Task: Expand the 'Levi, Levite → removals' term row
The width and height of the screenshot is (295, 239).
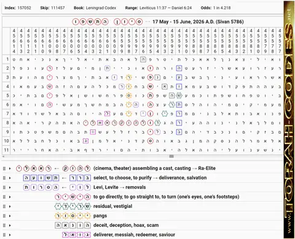Action: point(10,188)
